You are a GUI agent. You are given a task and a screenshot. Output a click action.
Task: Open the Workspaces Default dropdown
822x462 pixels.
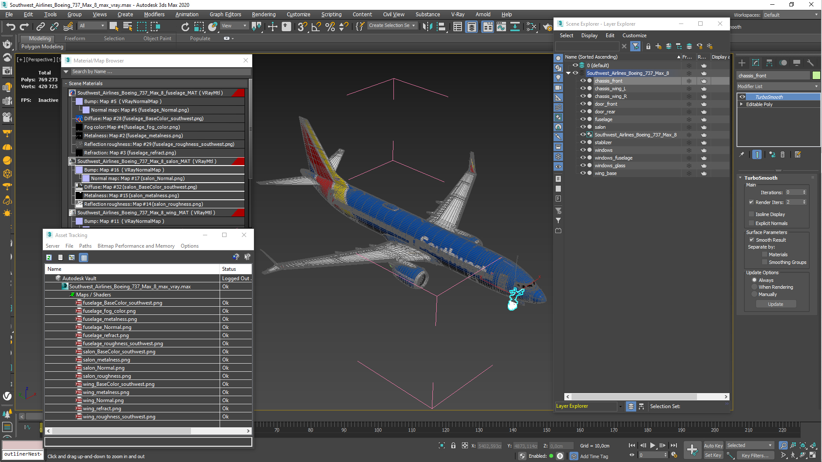[791, 15]
